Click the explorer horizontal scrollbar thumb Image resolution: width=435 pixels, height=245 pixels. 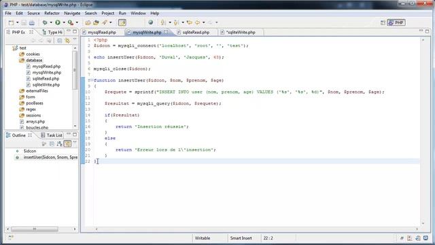(x=35, y=229)
